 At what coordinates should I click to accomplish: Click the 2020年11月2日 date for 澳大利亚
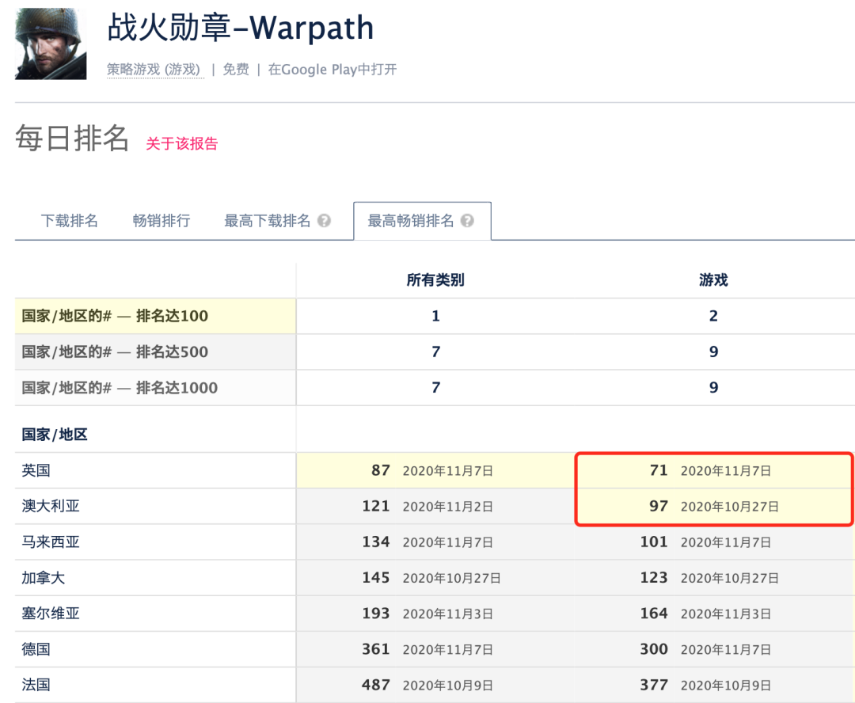(x=447, y=507)
